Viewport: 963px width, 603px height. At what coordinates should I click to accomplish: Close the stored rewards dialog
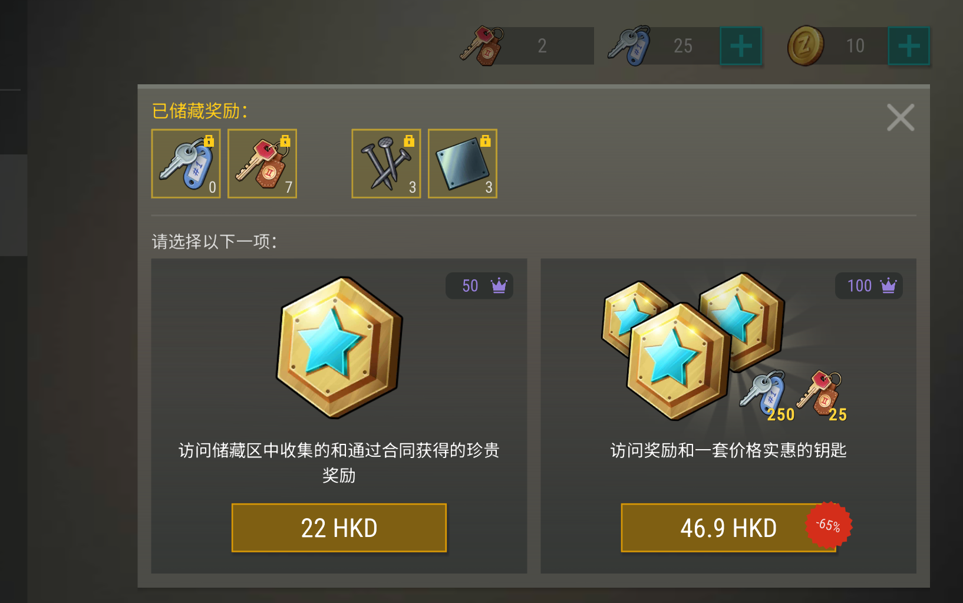pyautogui.click(x=901, y=117)
